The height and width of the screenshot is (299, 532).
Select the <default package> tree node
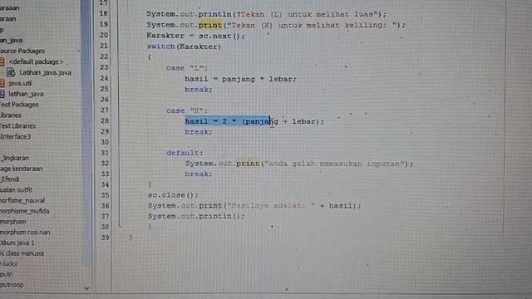36,61
